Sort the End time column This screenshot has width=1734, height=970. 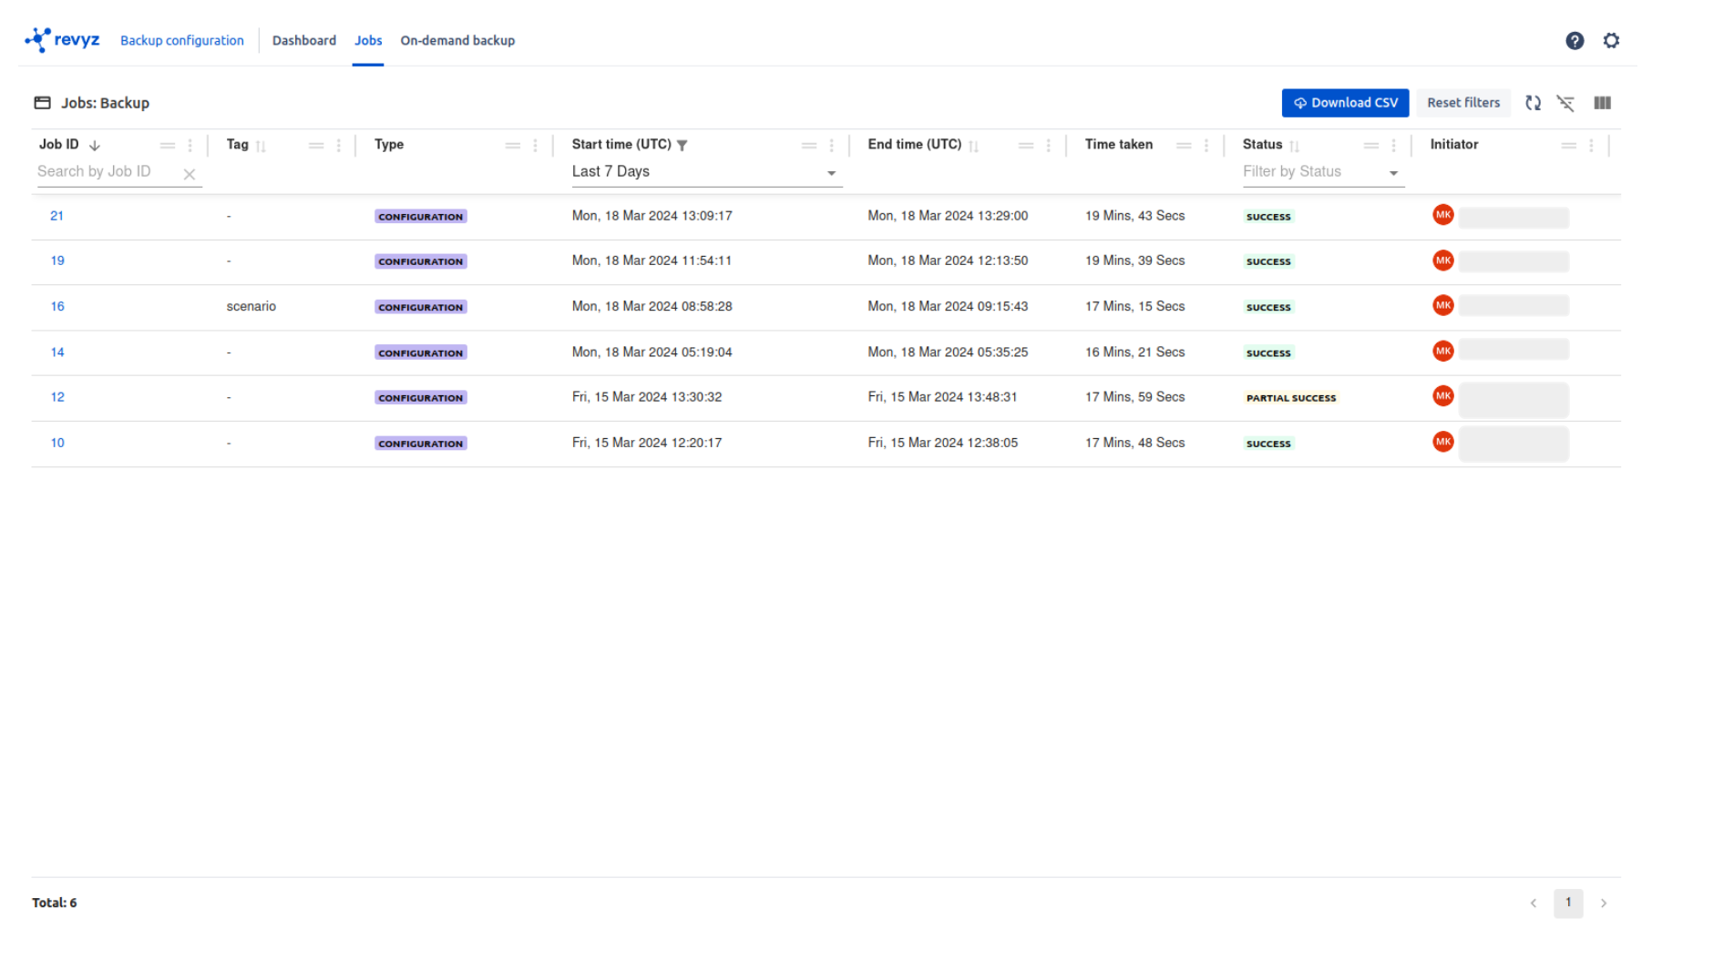(x=973, y=146)
